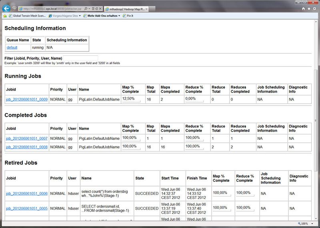Image resolution: width=320 pixels, height=228 pixels.
Task: Click PigLatin:DefaultJobName of job 0008
Action: [99, 147]
